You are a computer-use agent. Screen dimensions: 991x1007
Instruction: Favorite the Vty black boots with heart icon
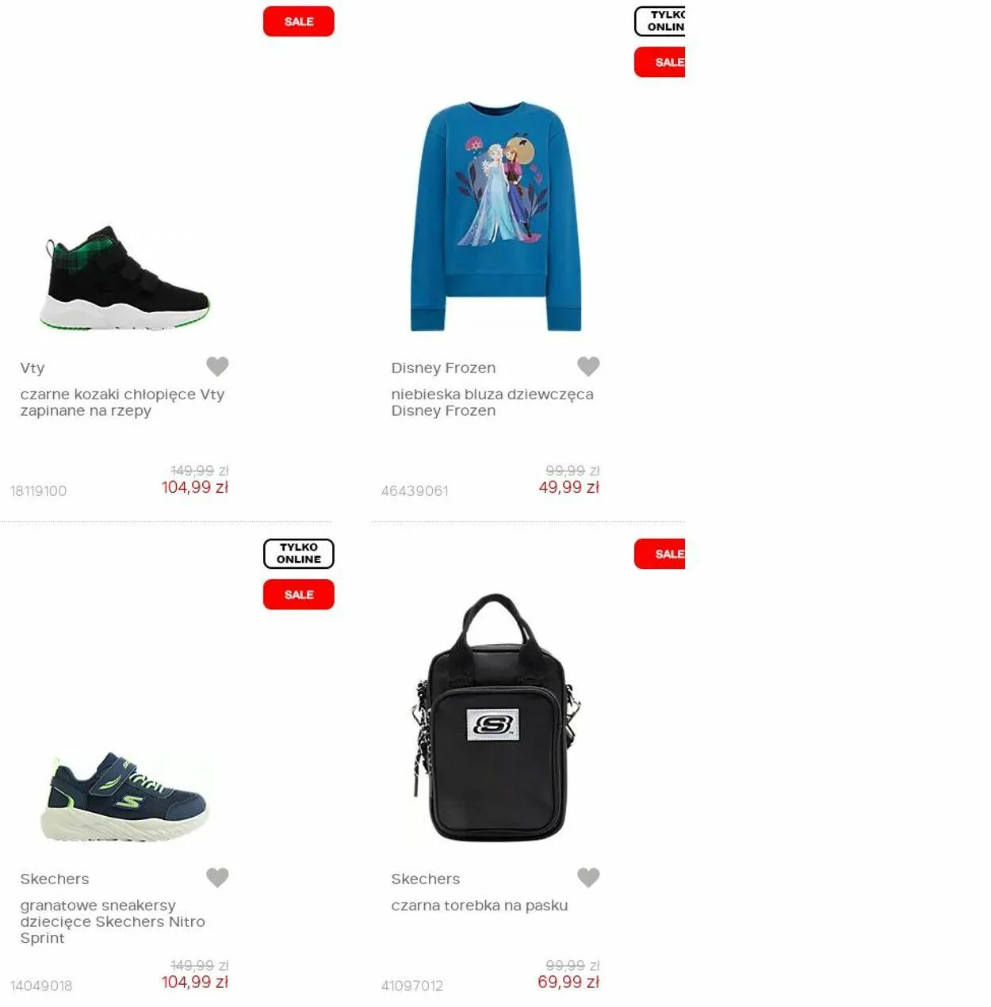[217, 366]
